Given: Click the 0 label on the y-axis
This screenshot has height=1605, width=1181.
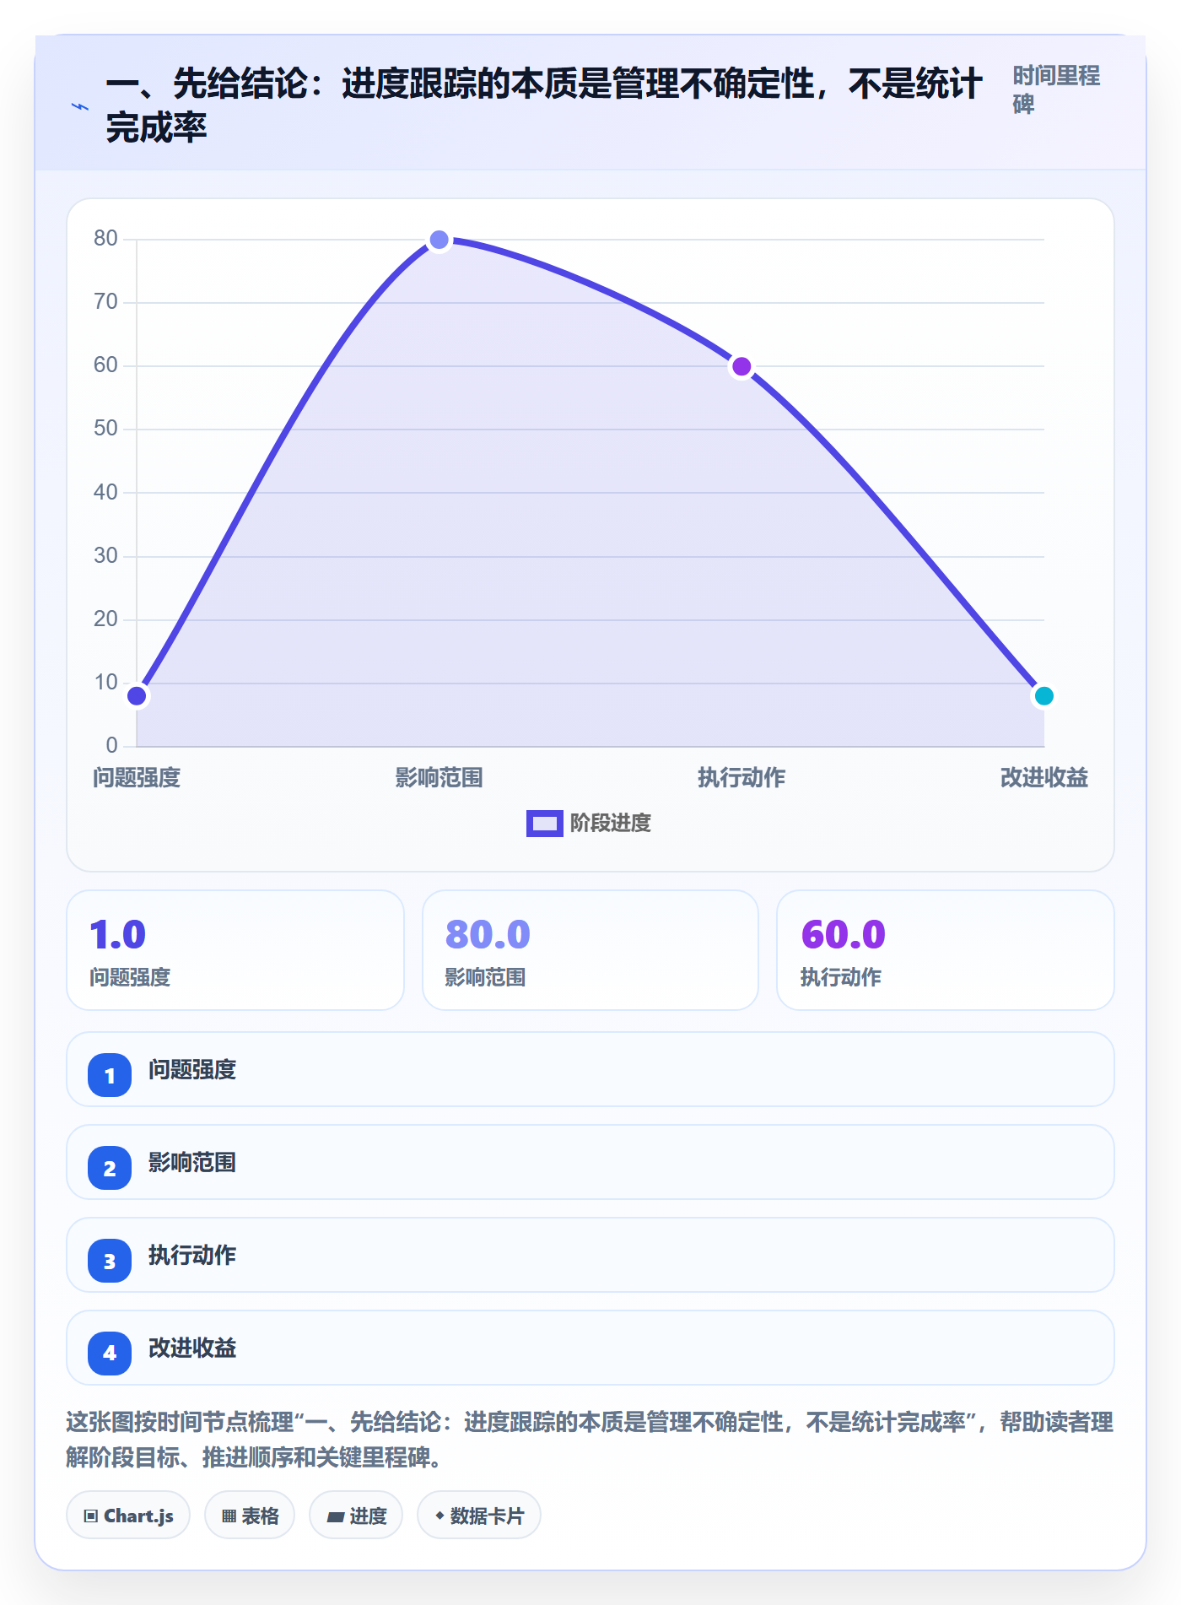Looking at the screenshot, I should pos(111,745).
